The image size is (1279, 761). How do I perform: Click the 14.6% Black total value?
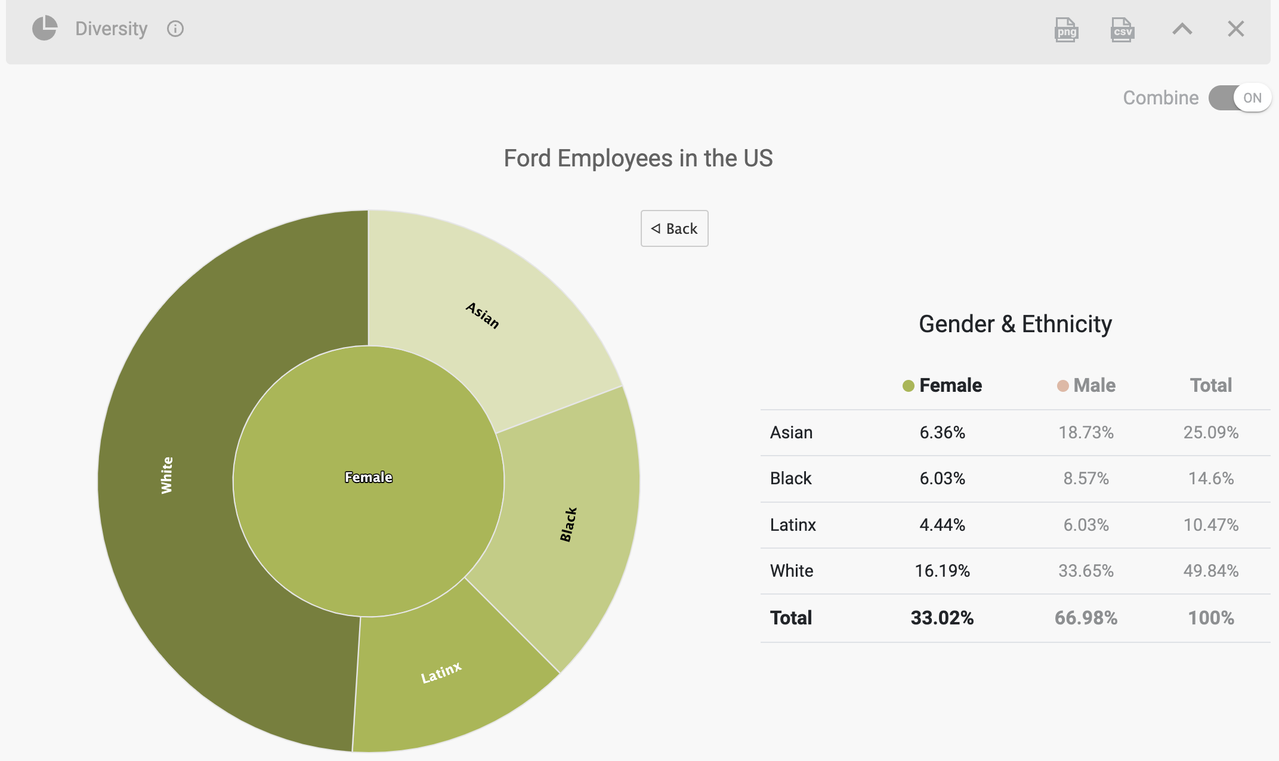pyautogui.click(x=1211, y=478)
